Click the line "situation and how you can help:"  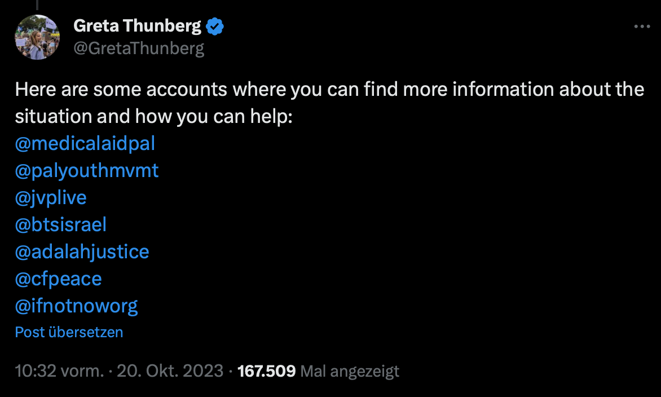click(154, 117)
